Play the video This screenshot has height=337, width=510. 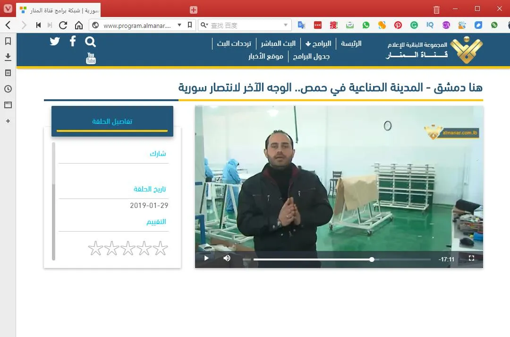pos(206,258)
